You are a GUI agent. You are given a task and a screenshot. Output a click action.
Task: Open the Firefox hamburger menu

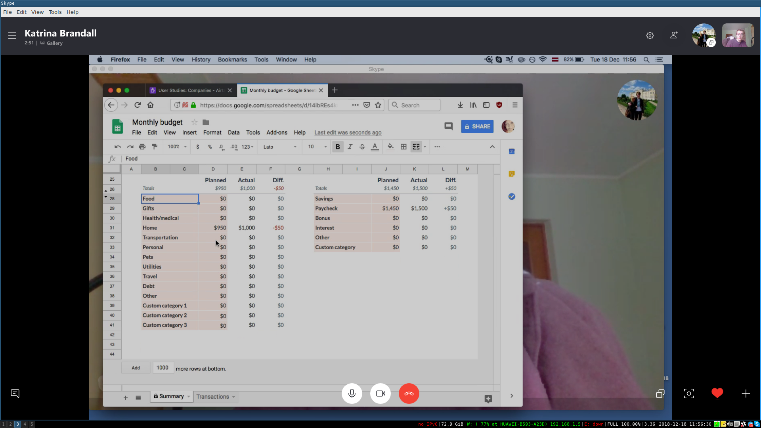pyautogui.click(x=515, y=105)
